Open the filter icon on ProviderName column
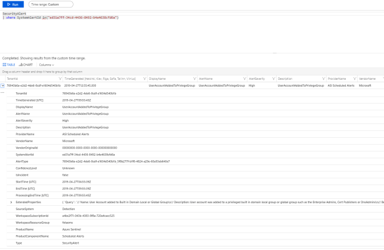This screenshot has width=384, height=250. 355,79
